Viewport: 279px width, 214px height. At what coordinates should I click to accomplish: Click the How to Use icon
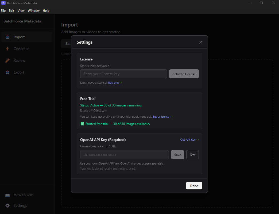pyautogui.click(x=7, y=195)
